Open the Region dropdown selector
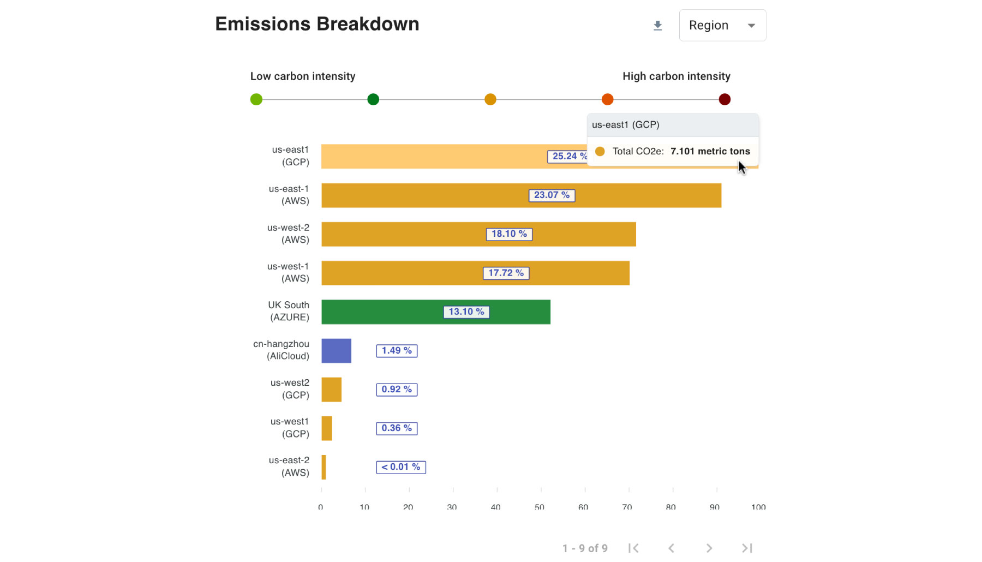The width and height of the screenshot is (982, 562). (722, 25)
